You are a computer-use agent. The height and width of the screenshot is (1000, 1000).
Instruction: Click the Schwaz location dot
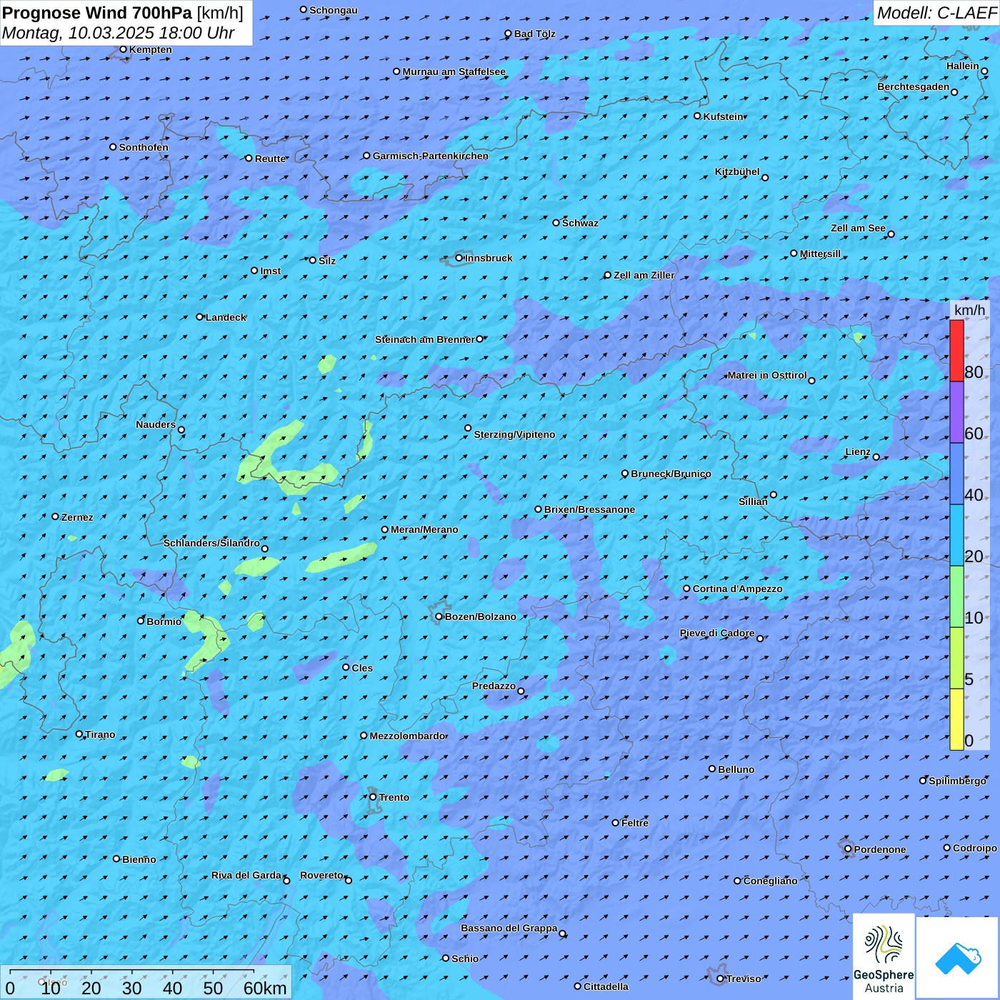pyautogui.click(x=556, y=223)
